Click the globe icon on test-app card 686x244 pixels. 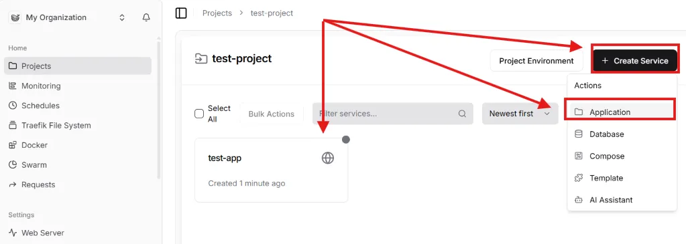[328, 158]
